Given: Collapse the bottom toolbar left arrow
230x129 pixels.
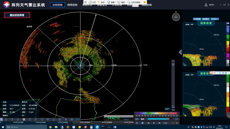Looking at the screenshot, I should pos(1,119).
